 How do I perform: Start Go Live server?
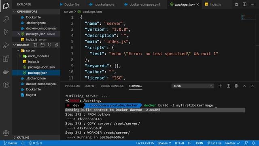[x=214, y=143]
